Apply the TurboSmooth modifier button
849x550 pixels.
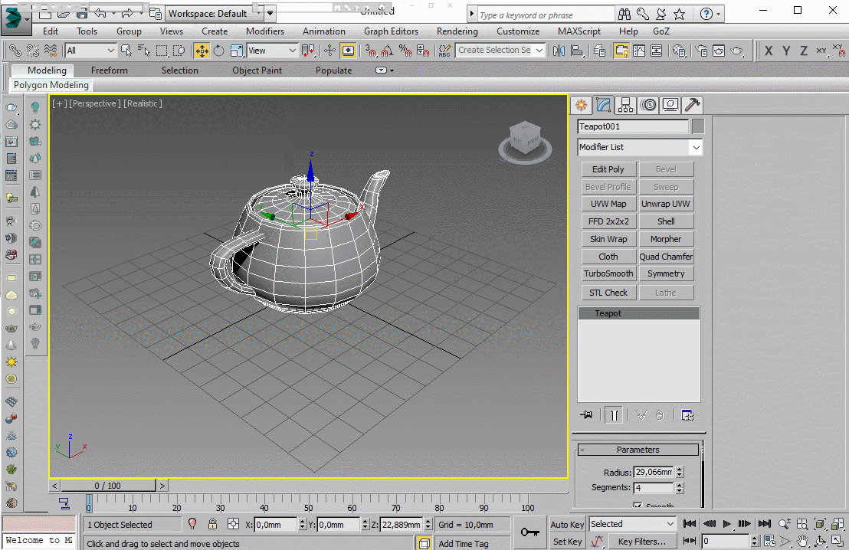[608, 274]
